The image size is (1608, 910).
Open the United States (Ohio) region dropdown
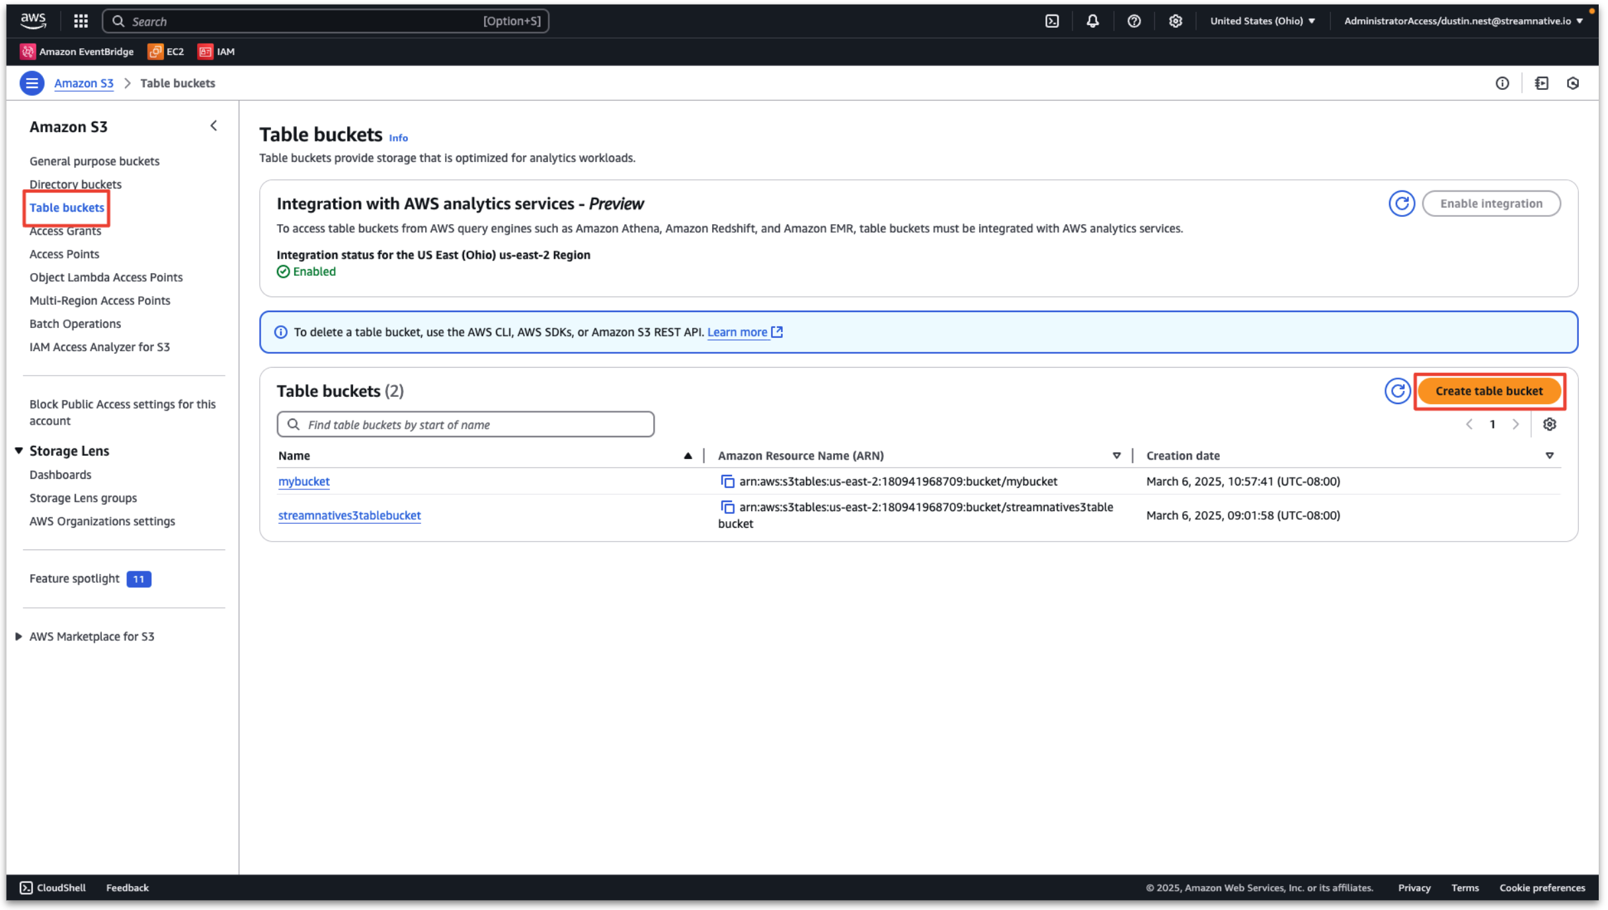point(1262,21)
